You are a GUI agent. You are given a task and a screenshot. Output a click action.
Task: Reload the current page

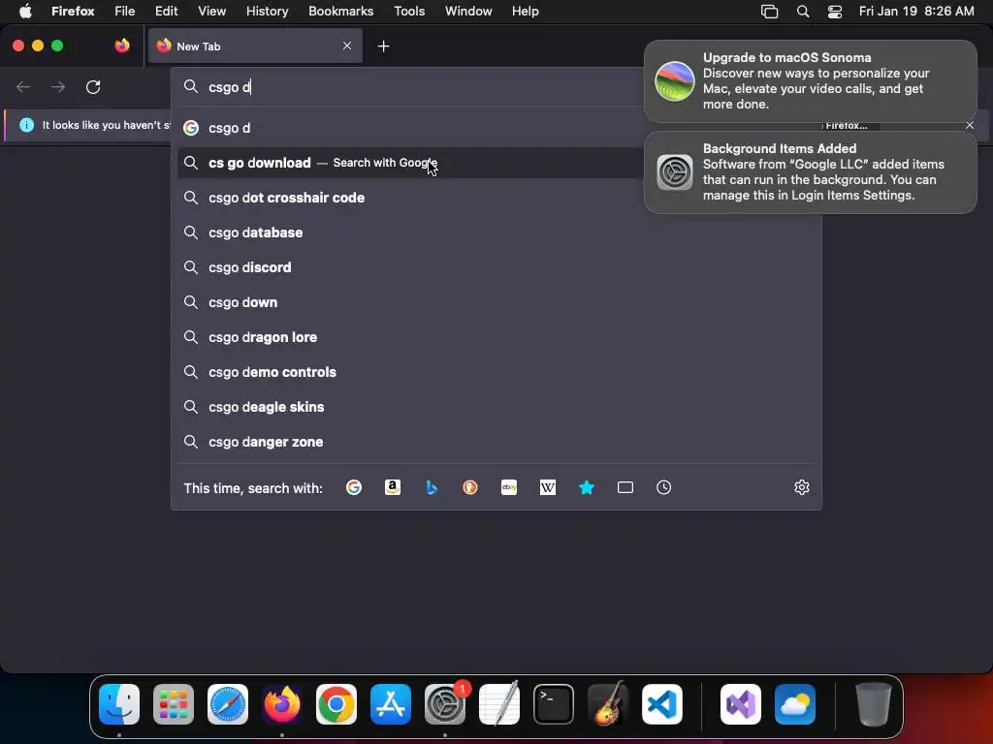[x=93, y=86]
